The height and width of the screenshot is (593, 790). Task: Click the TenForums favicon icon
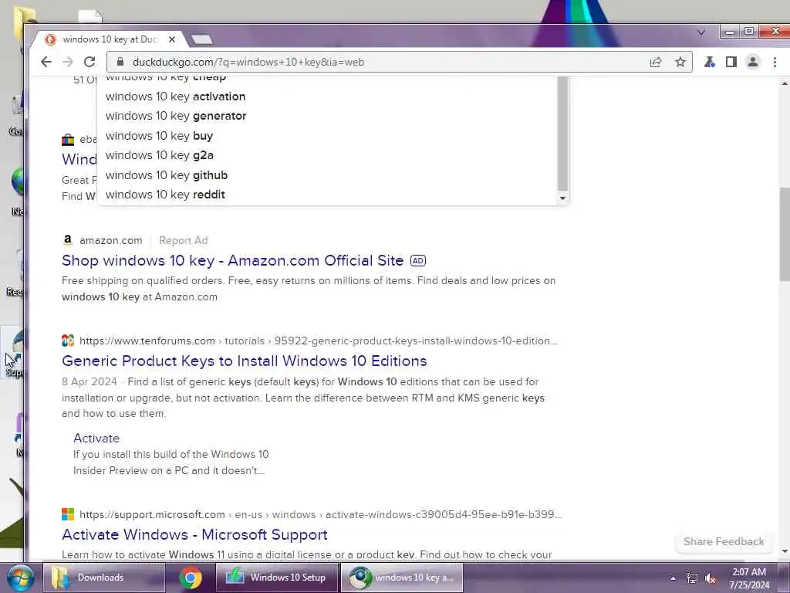pos(68,341)
